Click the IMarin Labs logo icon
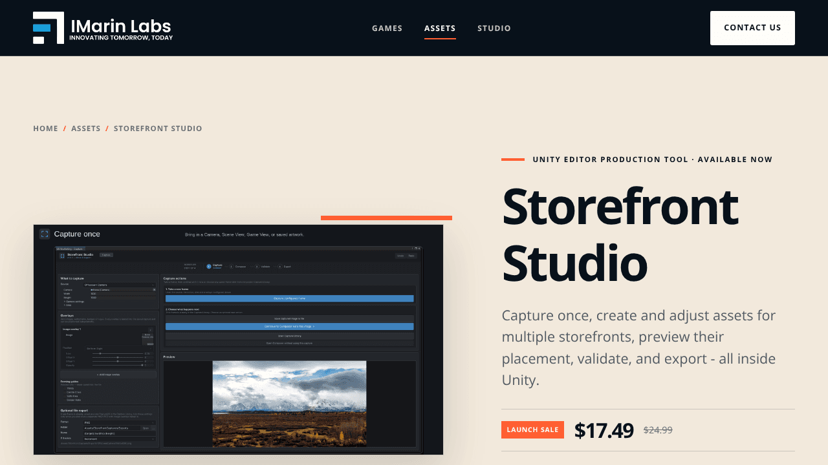This screenshot has height=465, width=828. click(49, 28)
